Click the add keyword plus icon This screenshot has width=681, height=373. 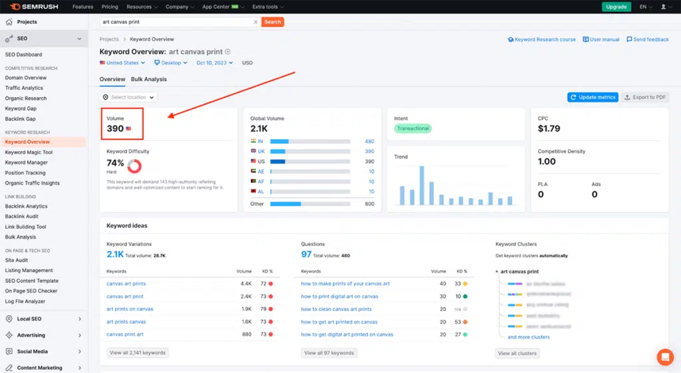[227, 52]
